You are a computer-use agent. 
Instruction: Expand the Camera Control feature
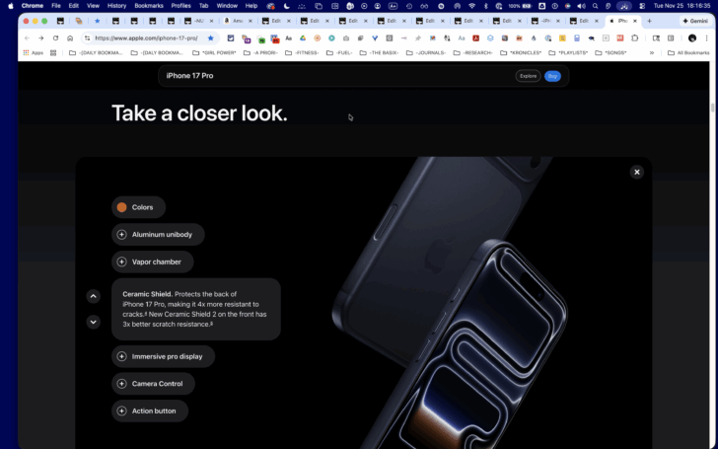(x=153, y=384)
